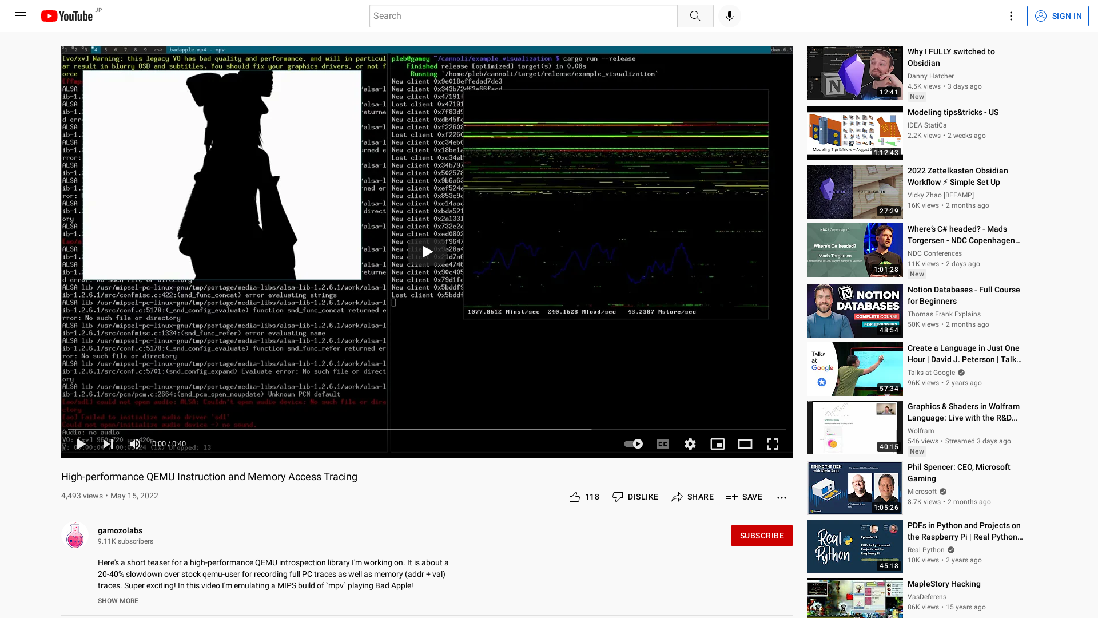This screenshot has width=1098, height=618.
Task: Open the three-dot settings menu in header
Action: [x=1011, y=16]
